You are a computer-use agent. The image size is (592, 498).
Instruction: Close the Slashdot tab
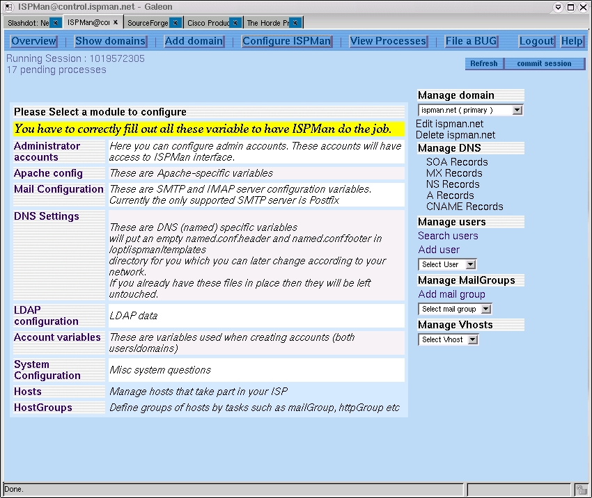coord(56,23)
